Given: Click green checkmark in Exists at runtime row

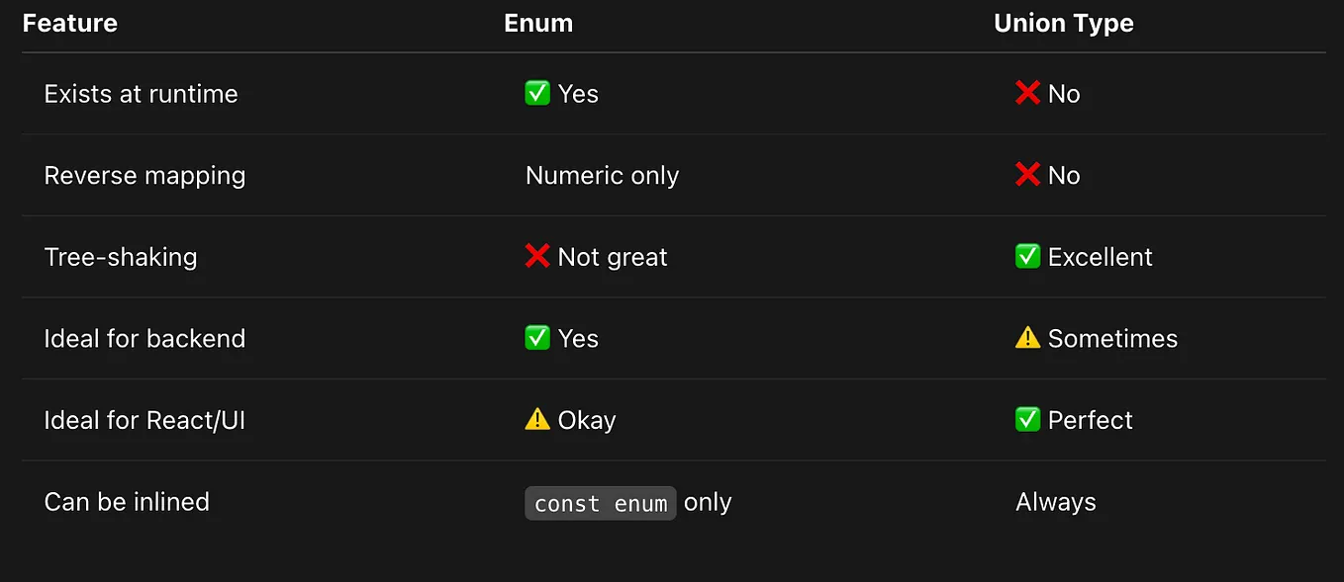Looking at the screenshot, I should click(537, 93).
